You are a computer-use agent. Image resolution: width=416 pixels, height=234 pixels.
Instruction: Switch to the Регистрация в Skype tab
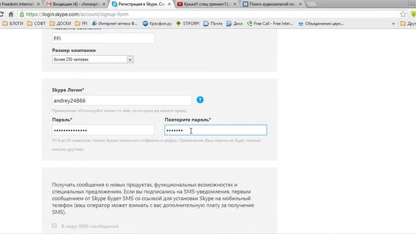click(141, 5)
